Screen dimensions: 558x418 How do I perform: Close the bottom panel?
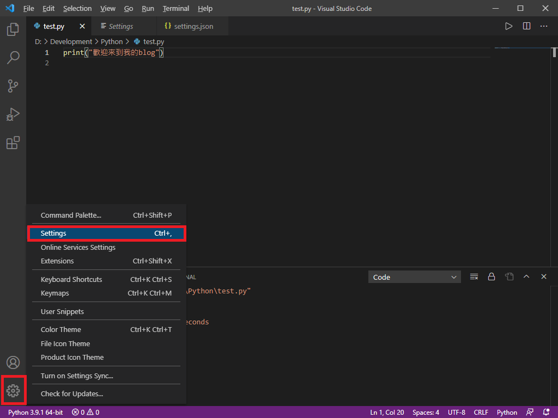point(544,276)
